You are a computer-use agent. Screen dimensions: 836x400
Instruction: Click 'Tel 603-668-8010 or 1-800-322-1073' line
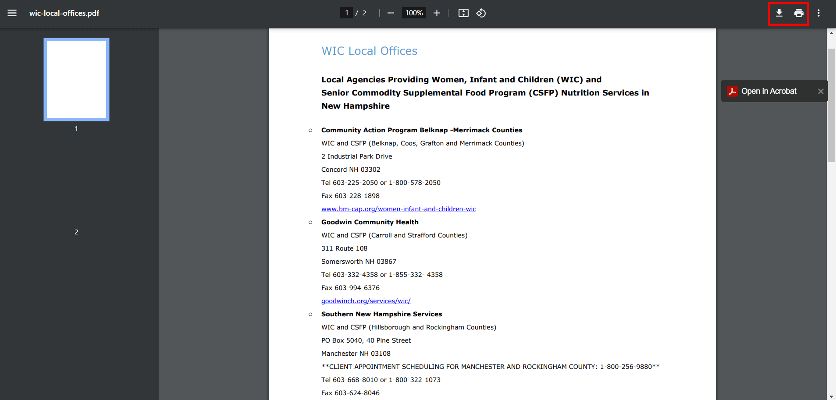coord(381,380)
